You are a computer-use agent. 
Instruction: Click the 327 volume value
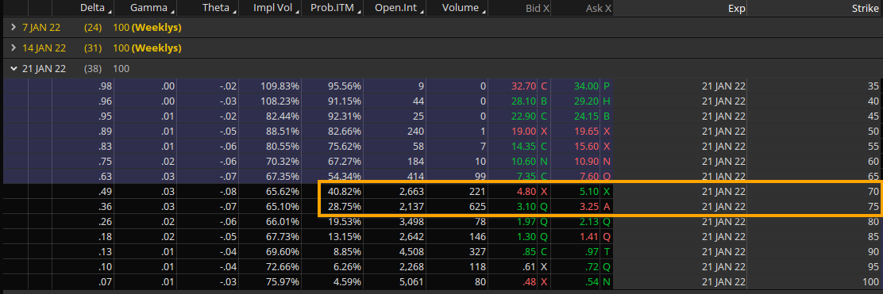click(x=477, y=253)
